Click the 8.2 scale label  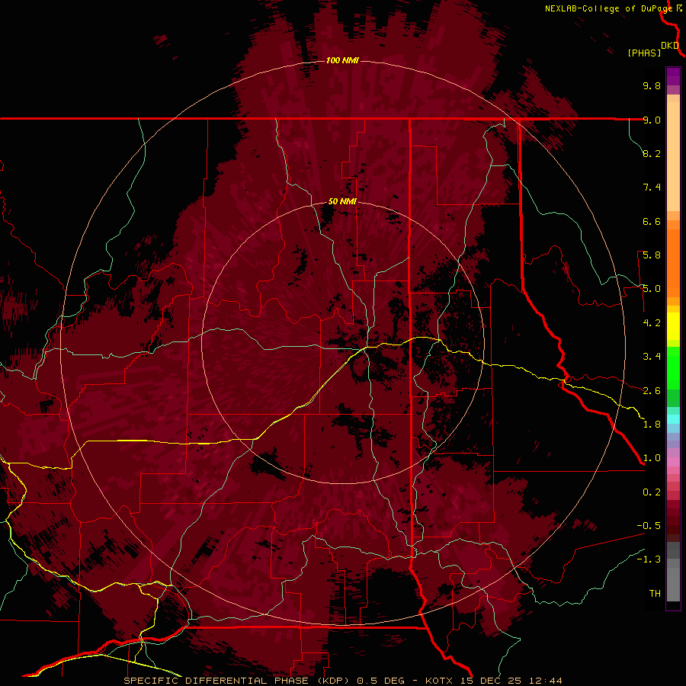pos(652,153)
